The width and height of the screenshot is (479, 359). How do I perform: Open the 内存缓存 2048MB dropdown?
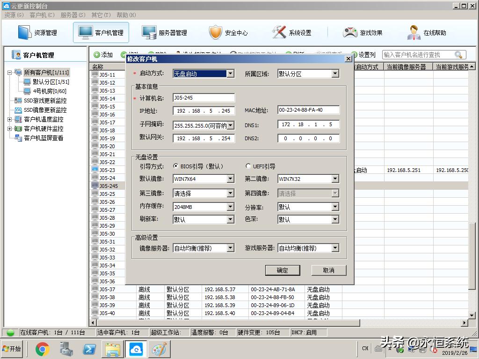(x=230, y=207)
